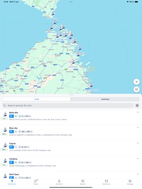Select the Giovanna boat marker on map
This screenshot has height=189, width=142.
(73, 61)
